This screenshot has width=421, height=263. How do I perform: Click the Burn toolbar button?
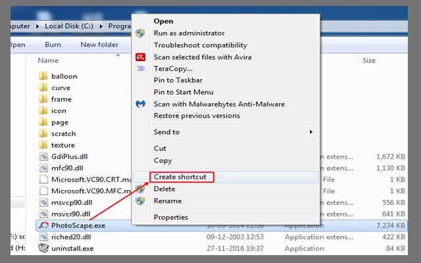tap(53, 45)
